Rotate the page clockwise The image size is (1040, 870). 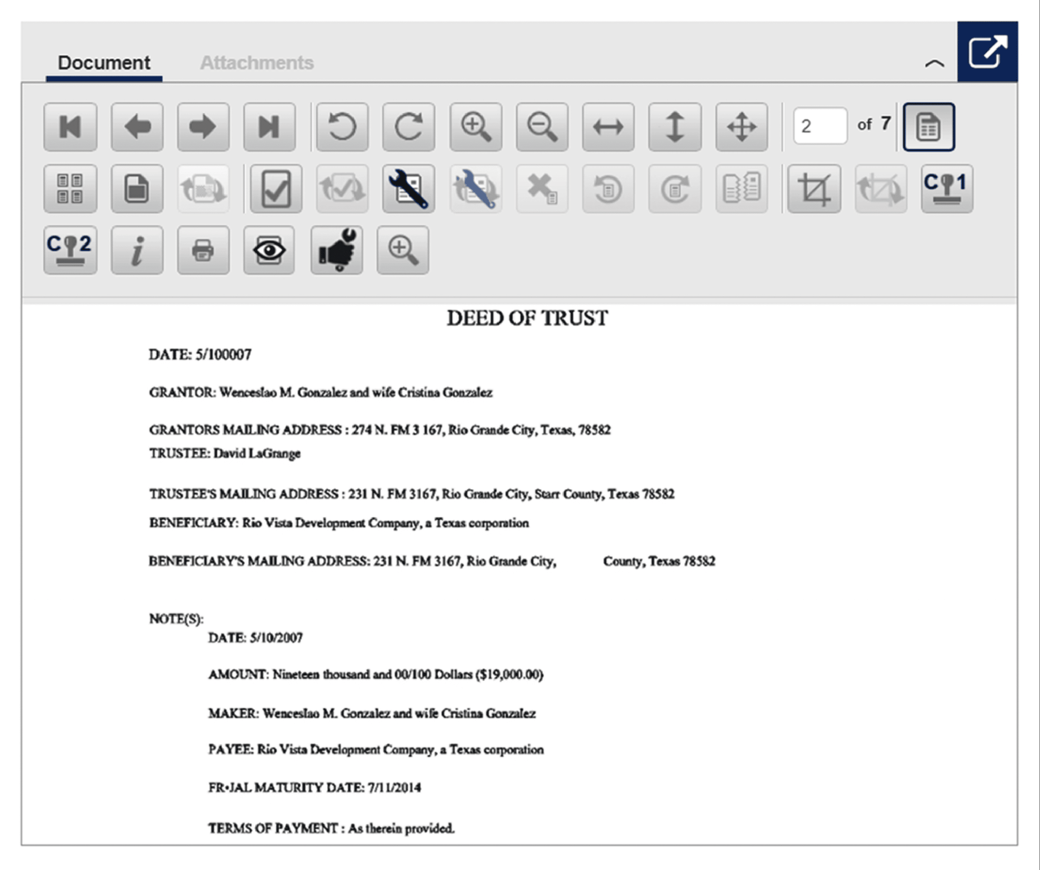click(x=409, y=127)
